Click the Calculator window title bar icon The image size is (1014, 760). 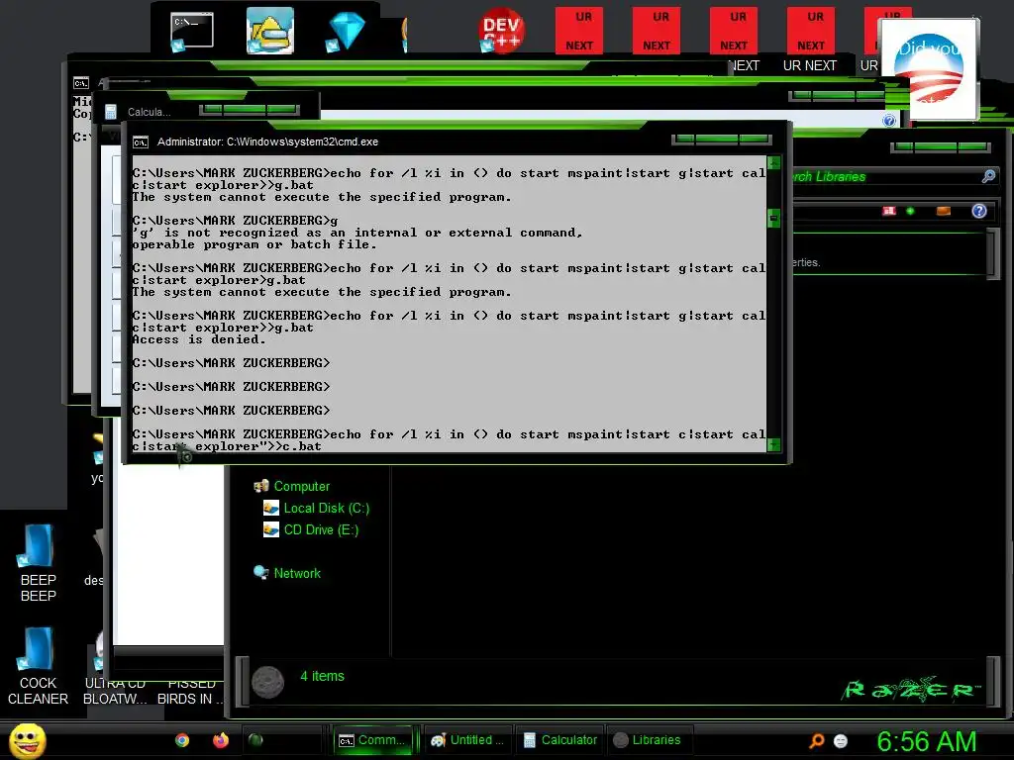(x=111, y=112)
